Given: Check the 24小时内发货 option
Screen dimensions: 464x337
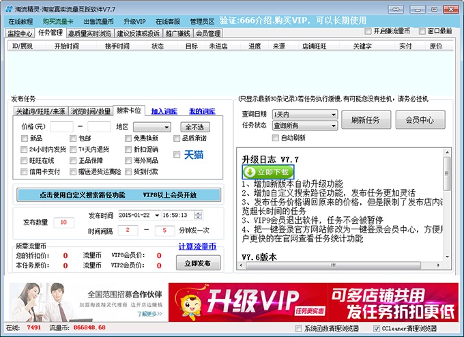Looking at the screenshot, I should coord(24,149).
